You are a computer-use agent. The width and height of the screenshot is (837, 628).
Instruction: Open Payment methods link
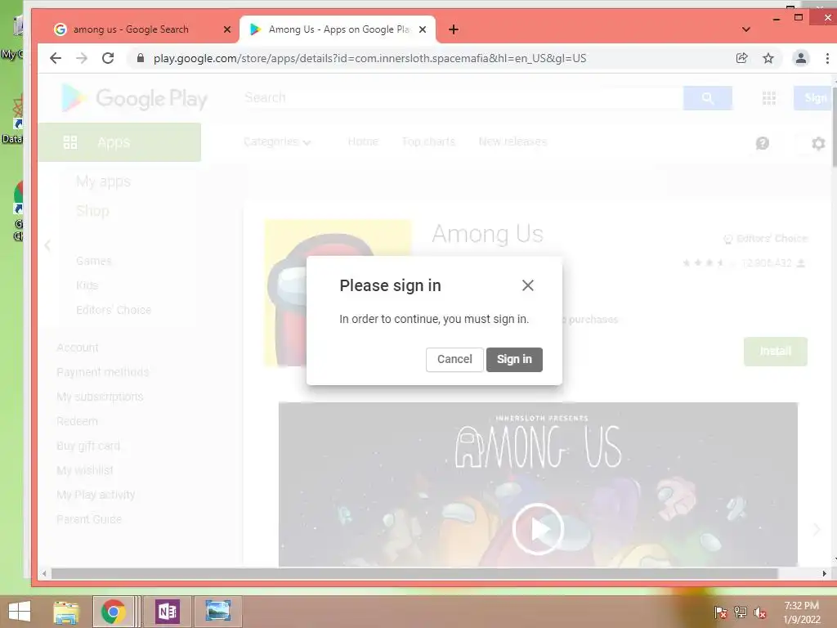coord(102,372)
